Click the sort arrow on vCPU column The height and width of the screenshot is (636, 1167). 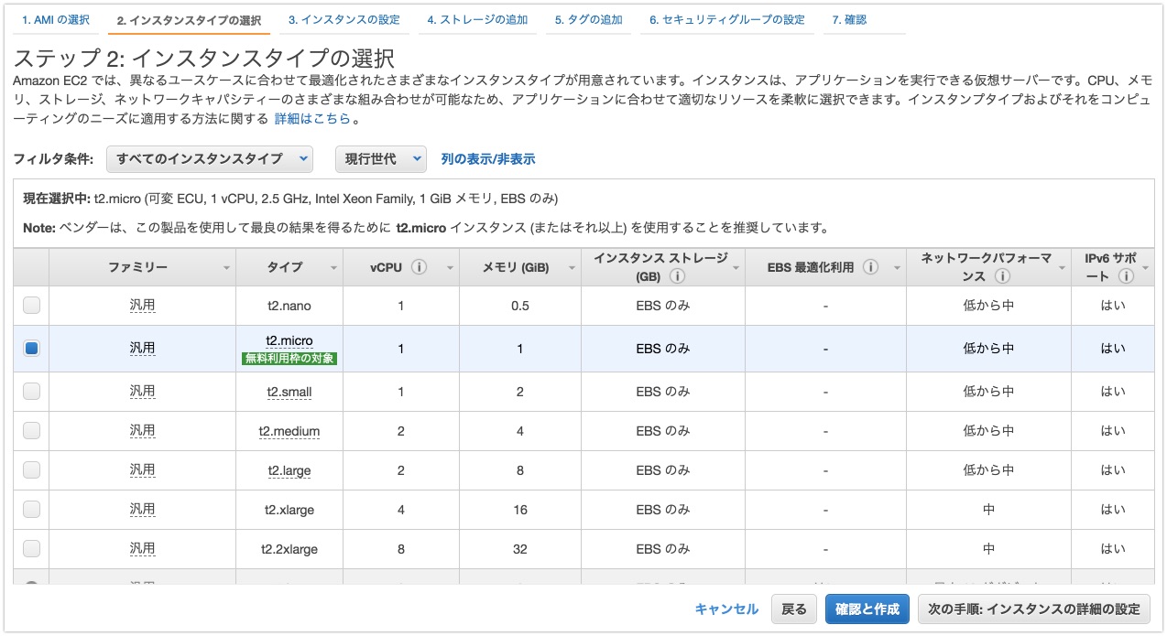point(450,268)
